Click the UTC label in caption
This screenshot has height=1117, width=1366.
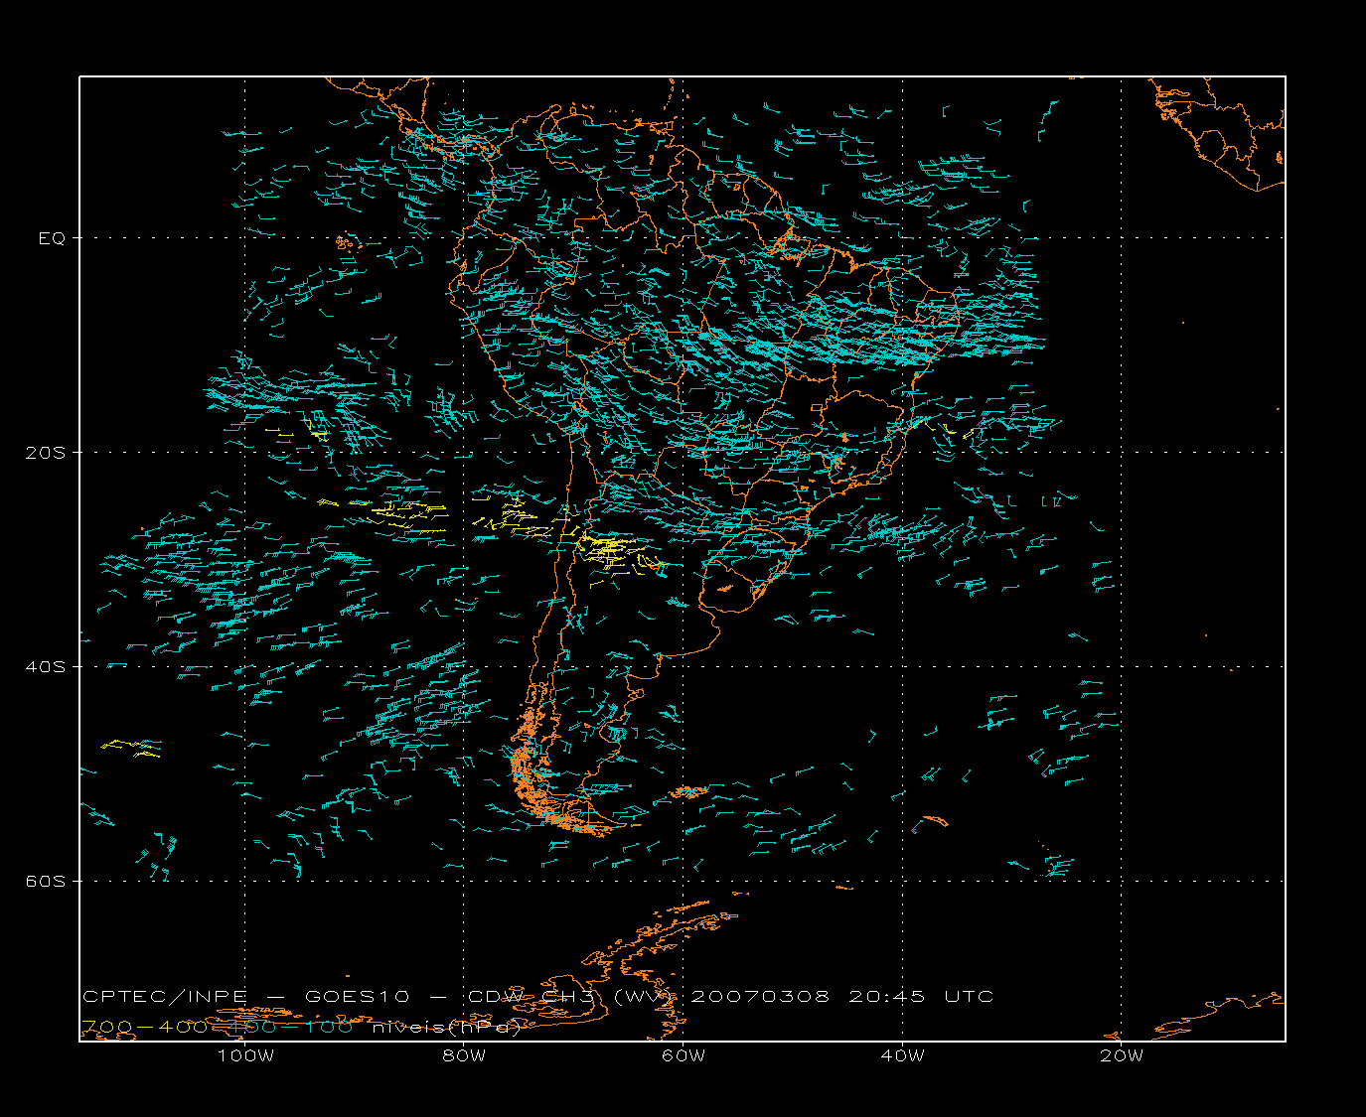coord(969,996)
